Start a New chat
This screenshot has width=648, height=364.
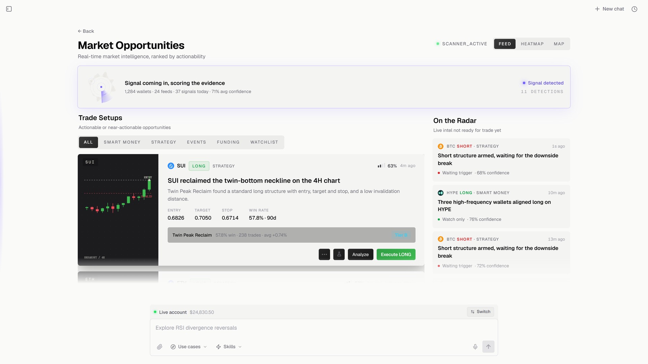(610, 9)
